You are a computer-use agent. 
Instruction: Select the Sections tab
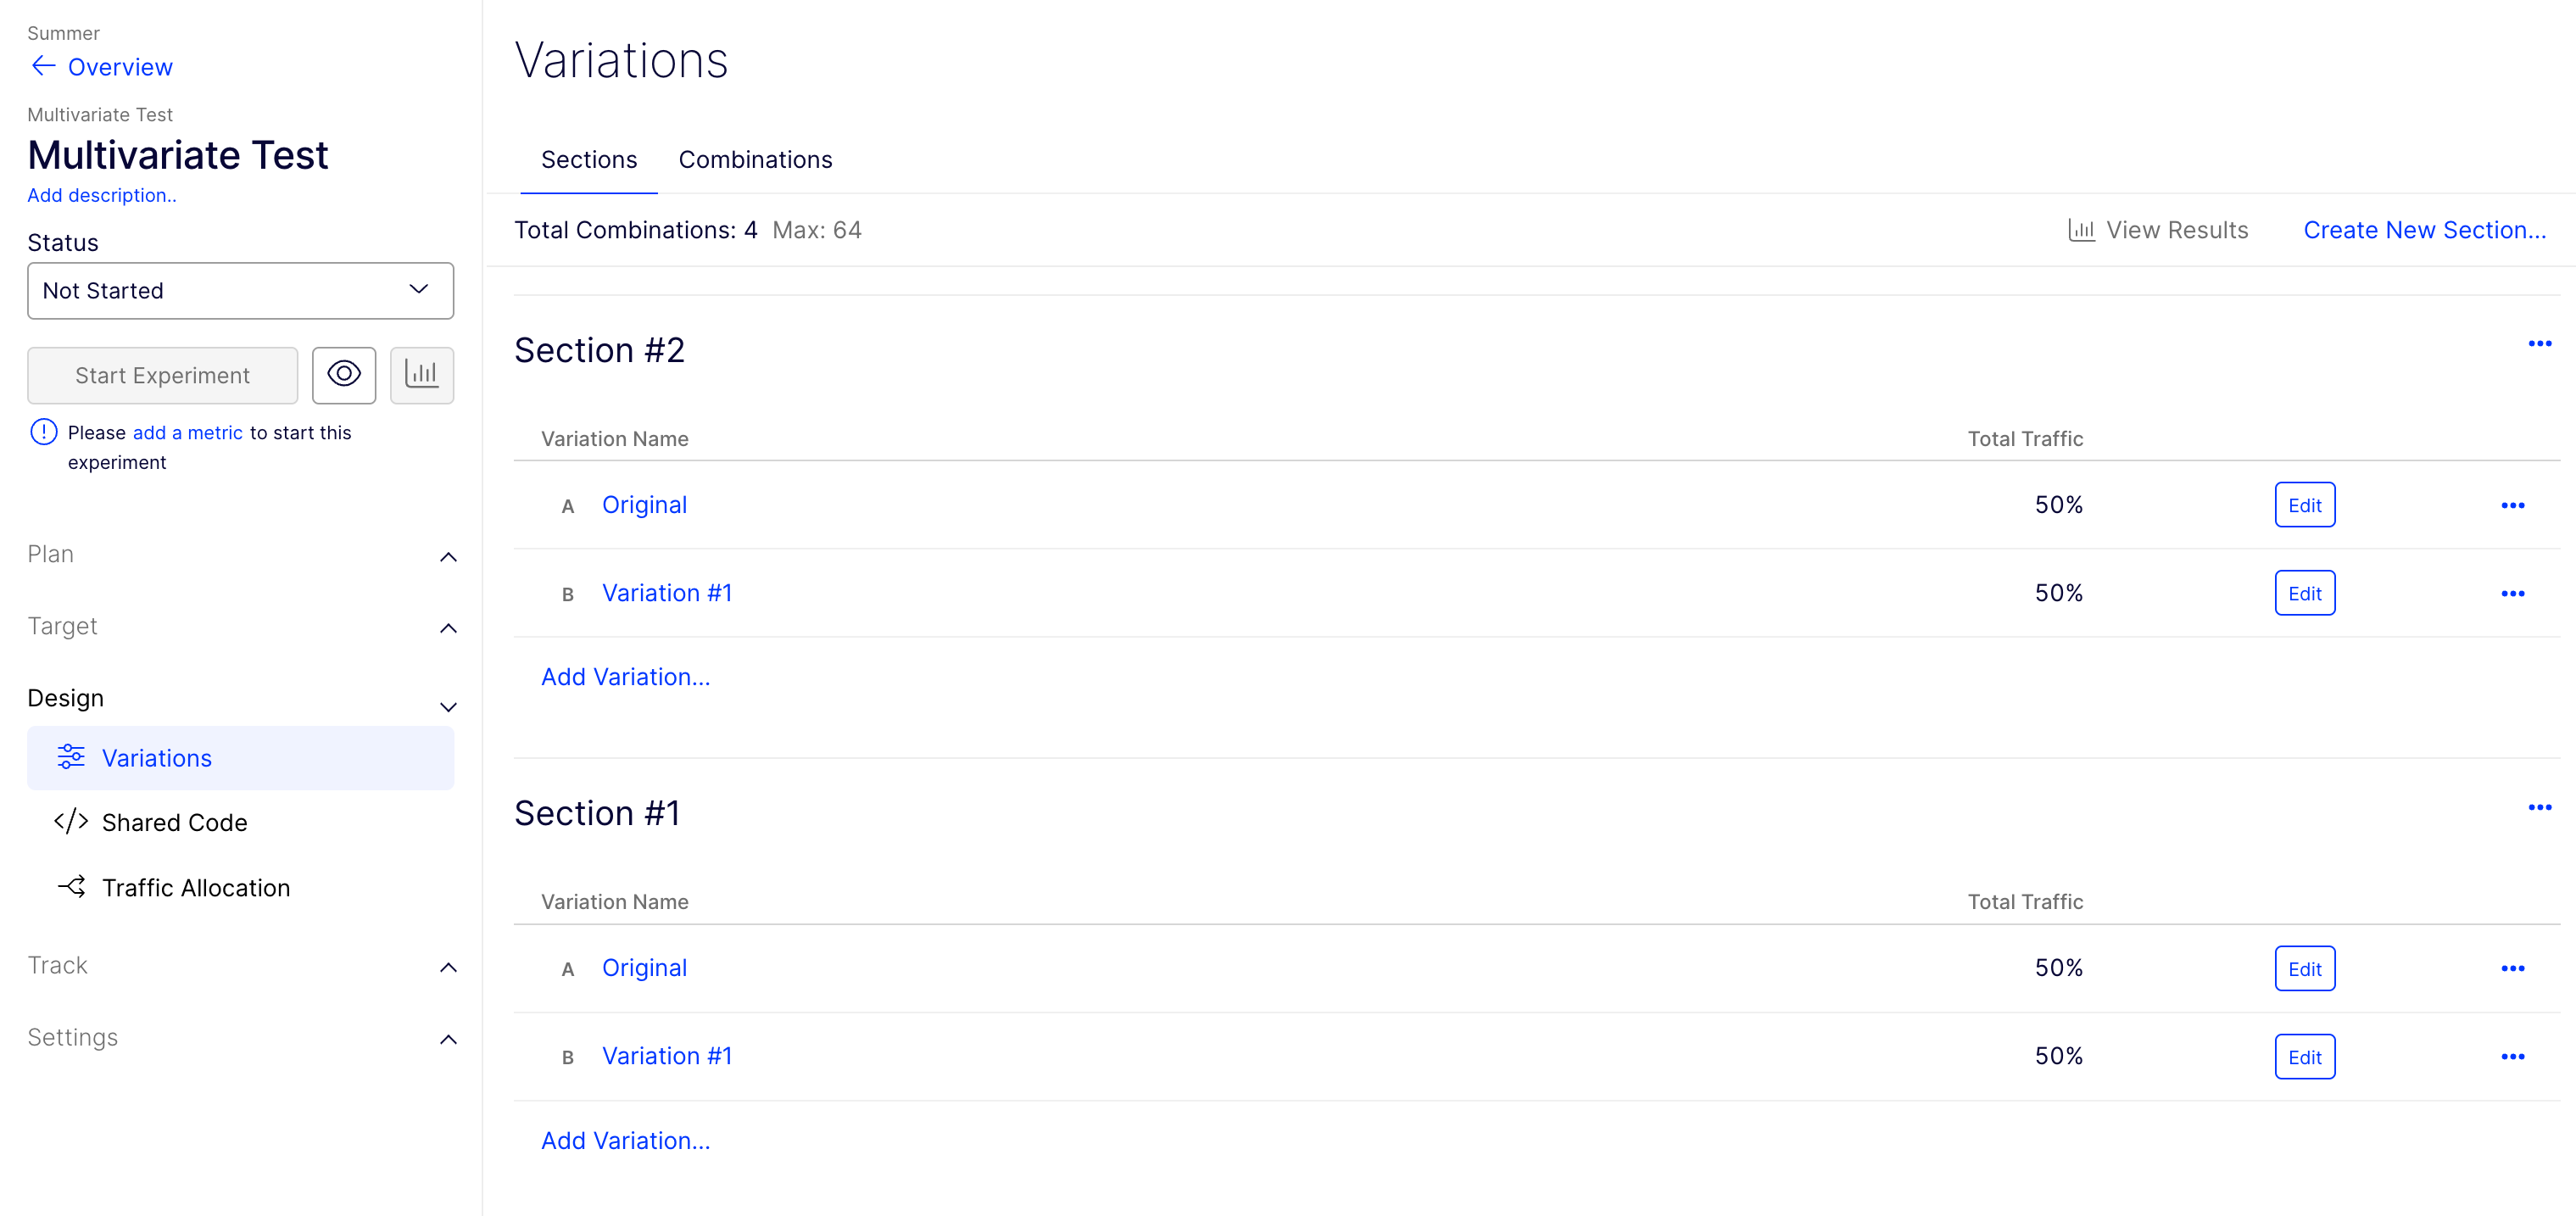click(588, 159)
